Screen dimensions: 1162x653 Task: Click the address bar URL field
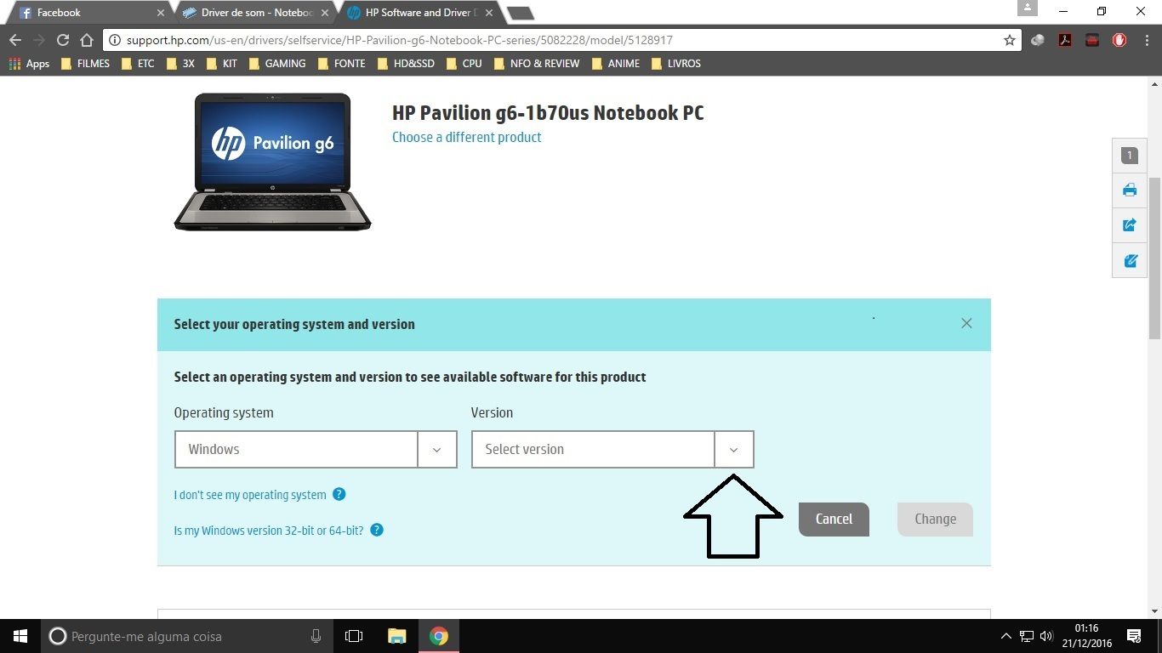coord(561,40)
